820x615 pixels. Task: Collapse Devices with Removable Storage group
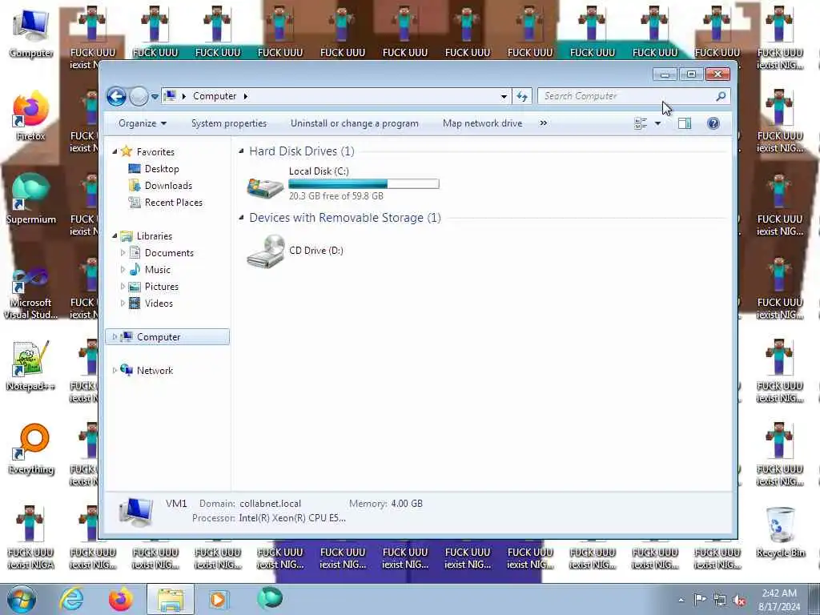(x=241, y=218)
